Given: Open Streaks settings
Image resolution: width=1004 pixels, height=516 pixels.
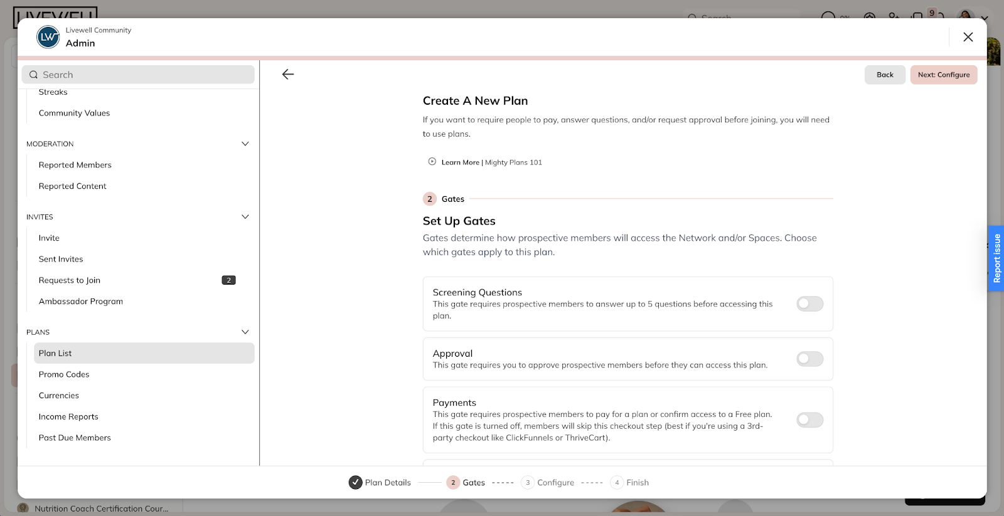Looking at the screenshot, I should click(x=53, y=92).
